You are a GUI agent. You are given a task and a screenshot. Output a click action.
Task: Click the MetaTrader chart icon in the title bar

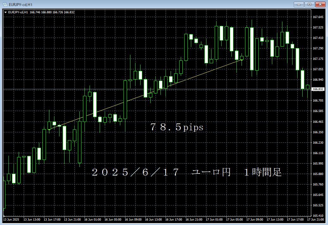(x=4, y=4)
